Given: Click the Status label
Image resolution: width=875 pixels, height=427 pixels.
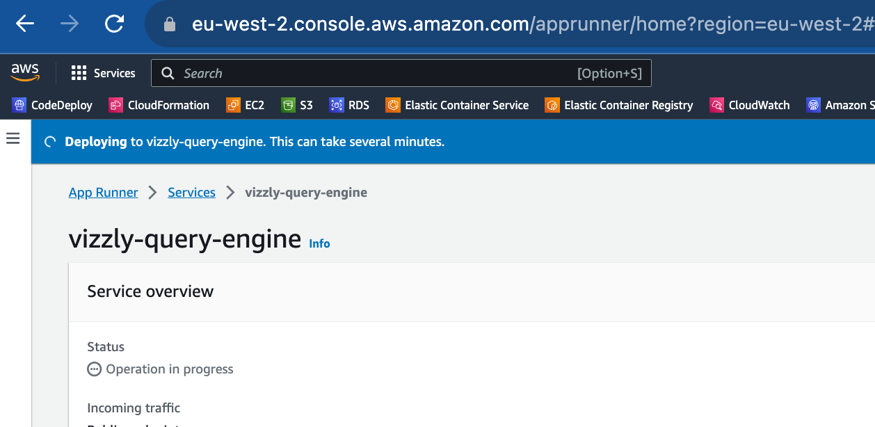Looking at the screenshot, I should (x=106, y=346).
